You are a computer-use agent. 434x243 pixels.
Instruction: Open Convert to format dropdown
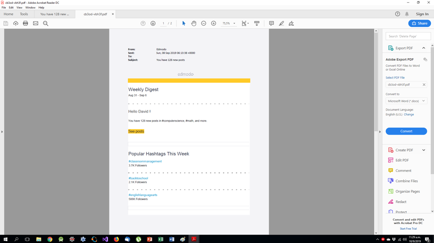(x=406, y=101)
